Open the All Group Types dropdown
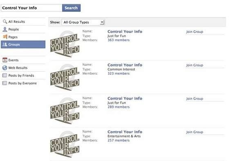Image resolution: width=231 pixels, height=161 pixels. coord(83,22)
